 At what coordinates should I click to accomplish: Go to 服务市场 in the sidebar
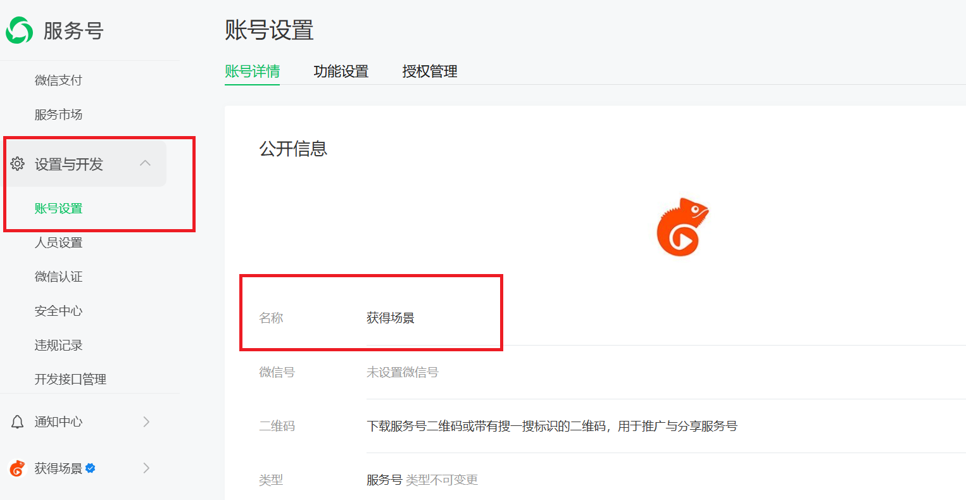pos(58,115)
